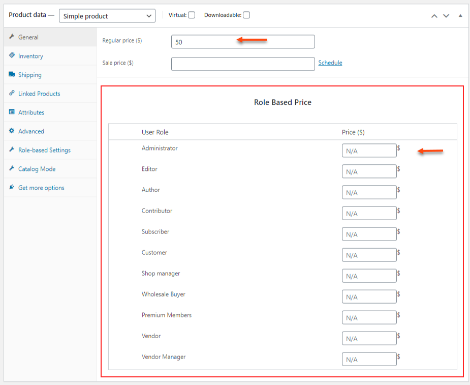Click the Subscriber price field
This screenshot has width=470, height=385.
point(369,234)
